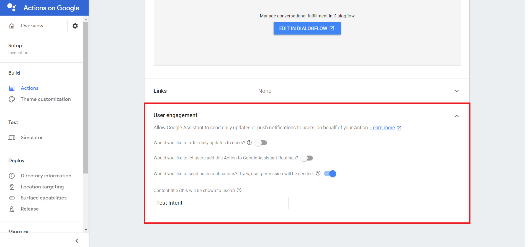Click the Theme customization palette icon

click(x=12, y=99)
